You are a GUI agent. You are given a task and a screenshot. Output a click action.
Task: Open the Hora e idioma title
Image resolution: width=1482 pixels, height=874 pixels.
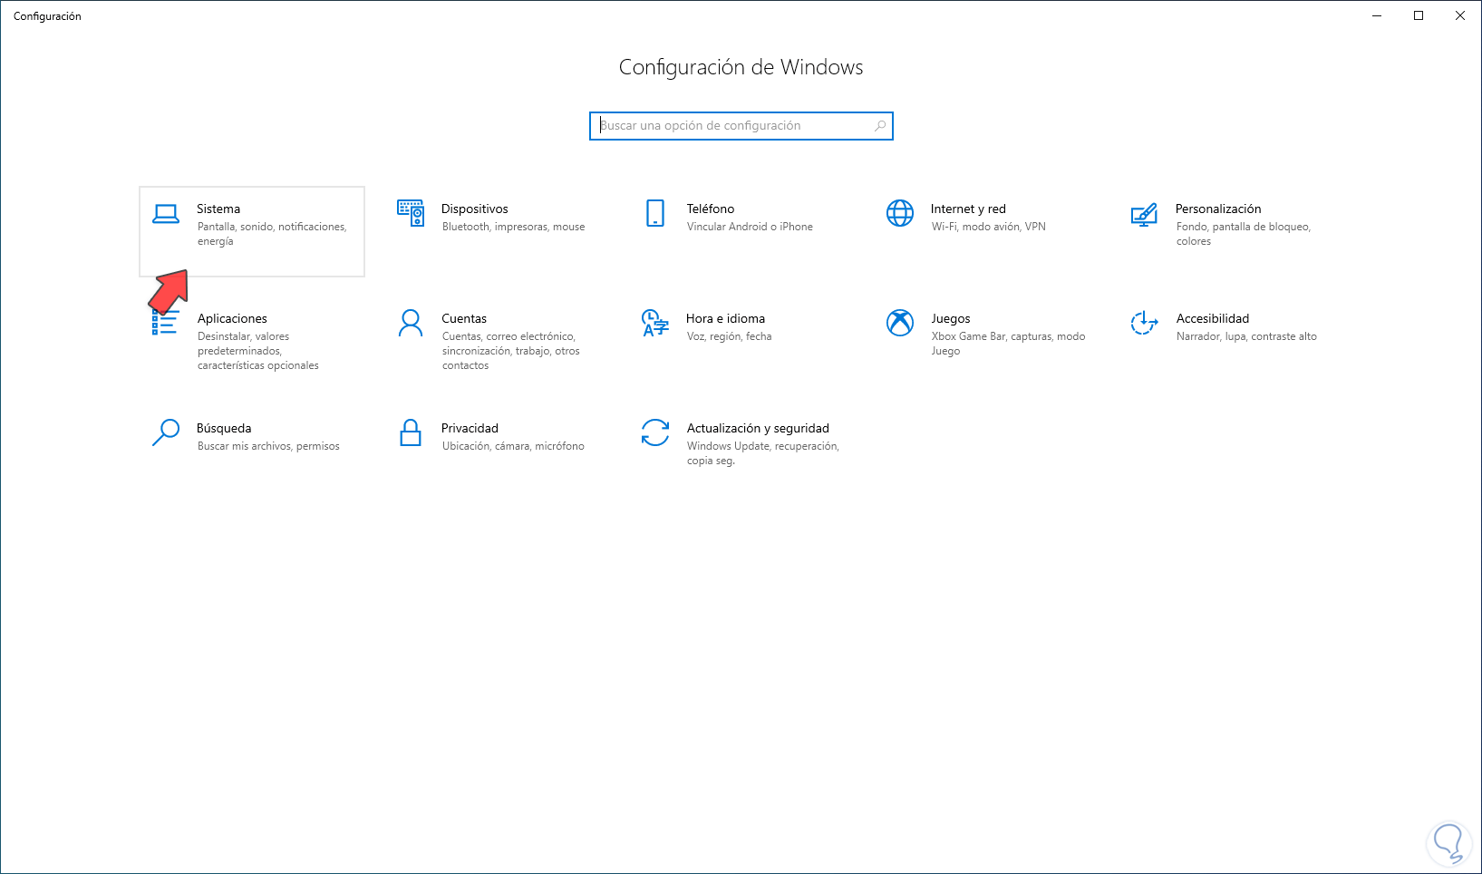click(725, 318)
